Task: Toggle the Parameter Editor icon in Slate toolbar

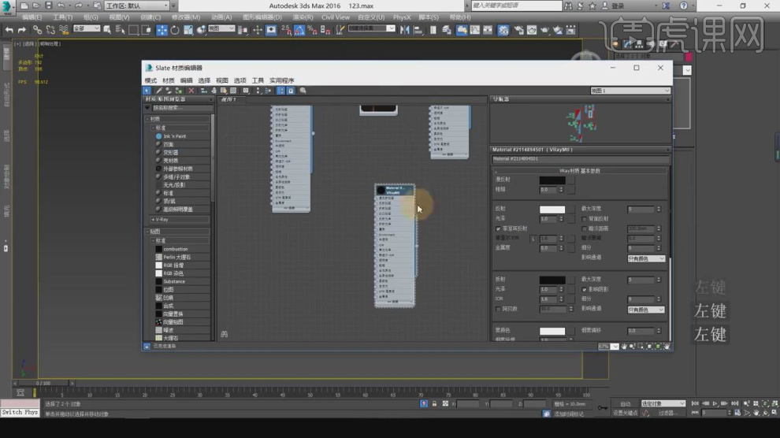Action: [x=291, y=91]
